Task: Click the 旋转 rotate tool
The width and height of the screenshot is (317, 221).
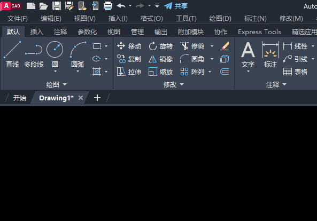Action: point(161,46)
